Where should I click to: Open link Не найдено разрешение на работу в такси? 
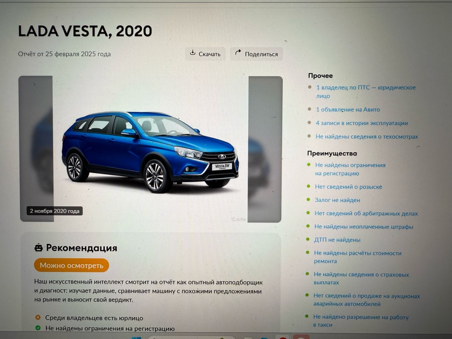click(x=361, y=321)
